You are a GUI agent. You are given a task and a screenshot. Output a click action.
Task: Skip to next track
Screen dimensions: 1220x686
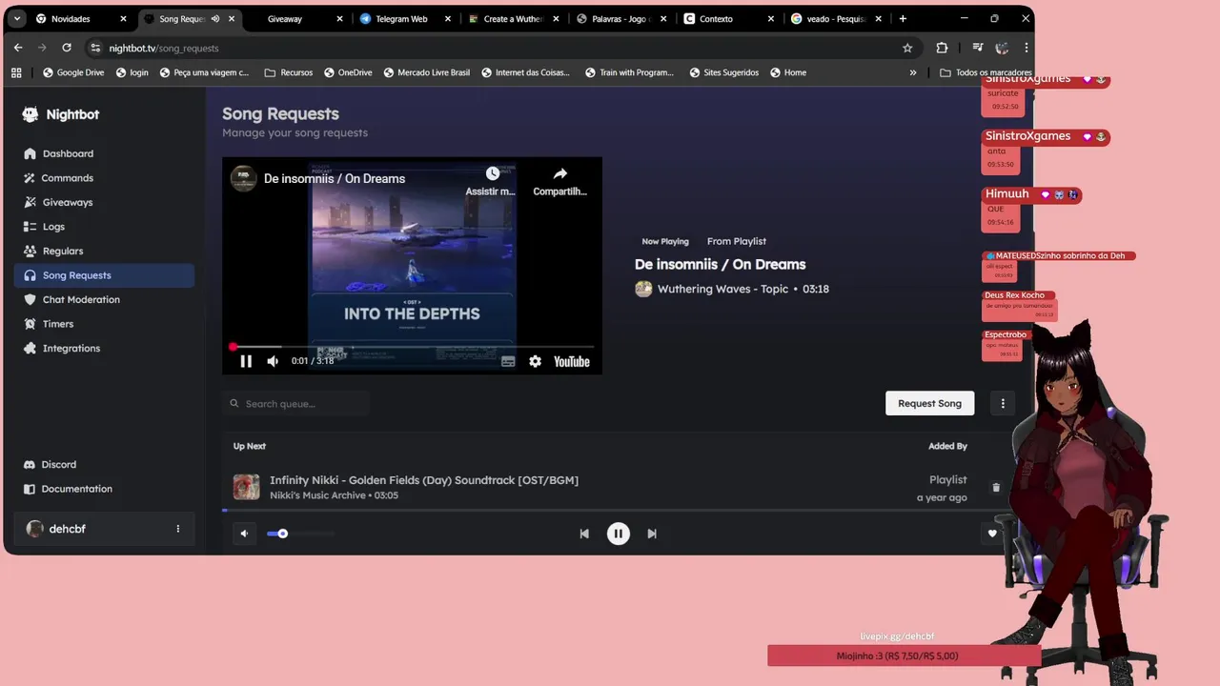(x=652, y=534)
